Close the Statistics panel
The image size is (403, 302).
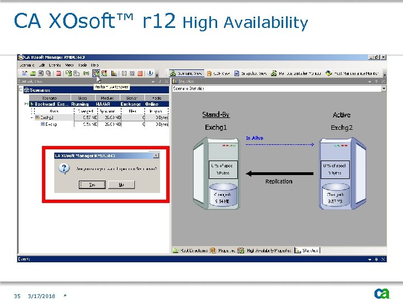pyautogui.click(x=383, y=82)
